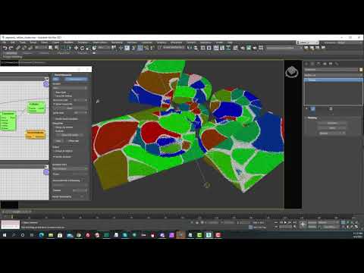Click the Align tool icon
This screenshot has width=364, height=273.
pos(196,48)
